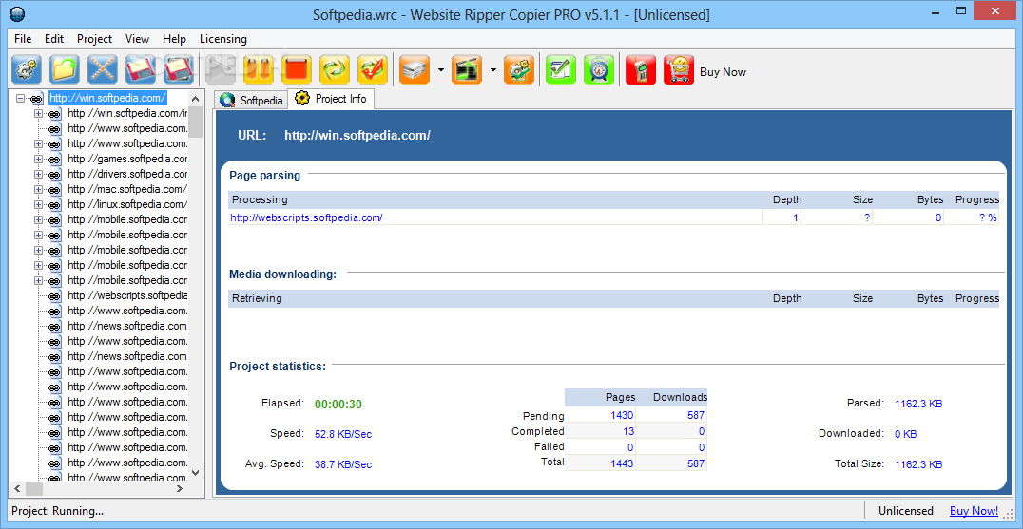The image size is (1023, 529).
Task: Open the View menu
Action: [137, 39]
